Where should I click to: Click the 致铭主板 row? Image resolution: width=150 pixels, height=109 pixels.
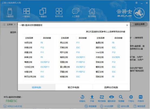coord(109,62)
